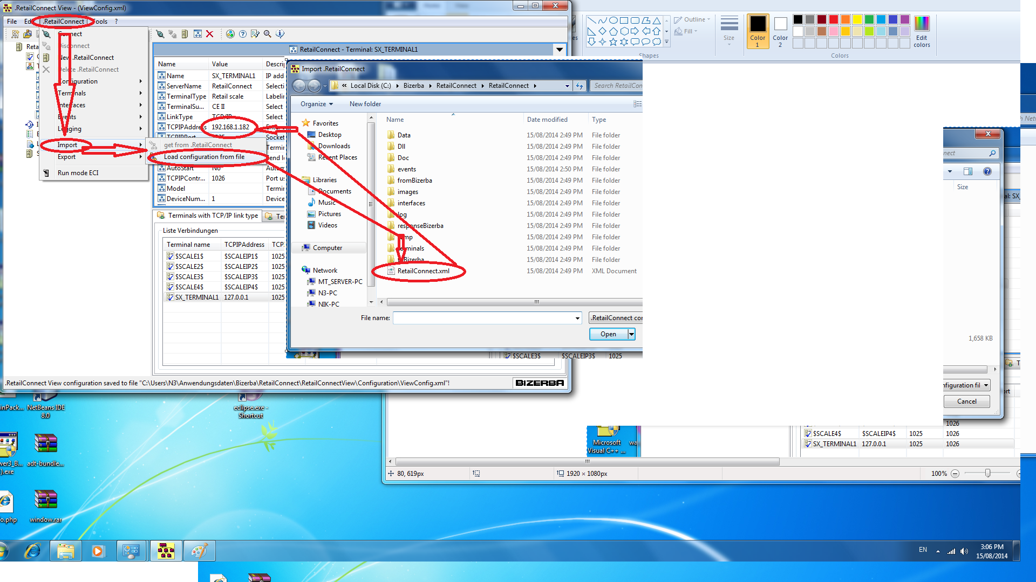Open Internet Explorer from the taskbar
The width and height of the screenshot is (1036, 582).
coord(33,551)
